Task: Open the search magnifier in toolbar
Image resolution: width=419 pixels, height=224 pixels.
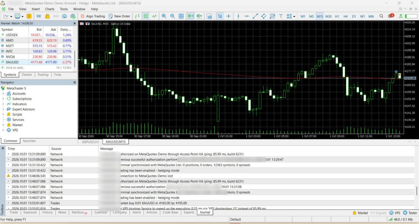Action: 381,16
